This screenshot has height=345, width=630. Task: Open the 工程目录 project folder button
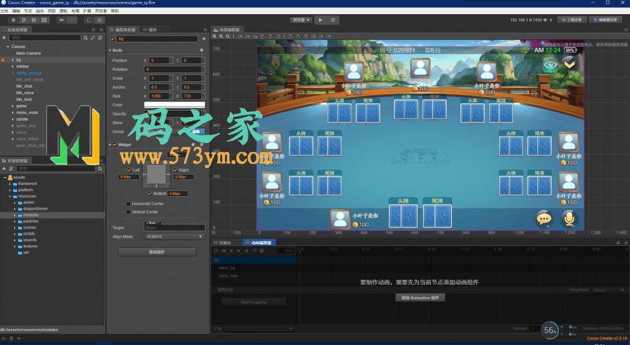[572, 20]
